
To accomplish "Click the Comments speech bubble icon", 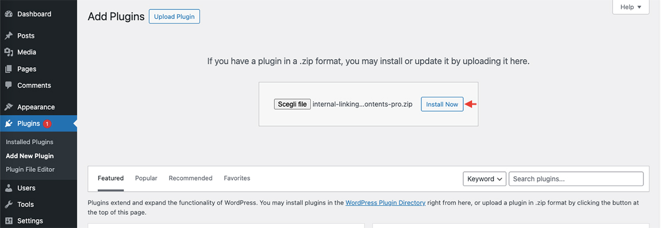I will click(9, 85).
